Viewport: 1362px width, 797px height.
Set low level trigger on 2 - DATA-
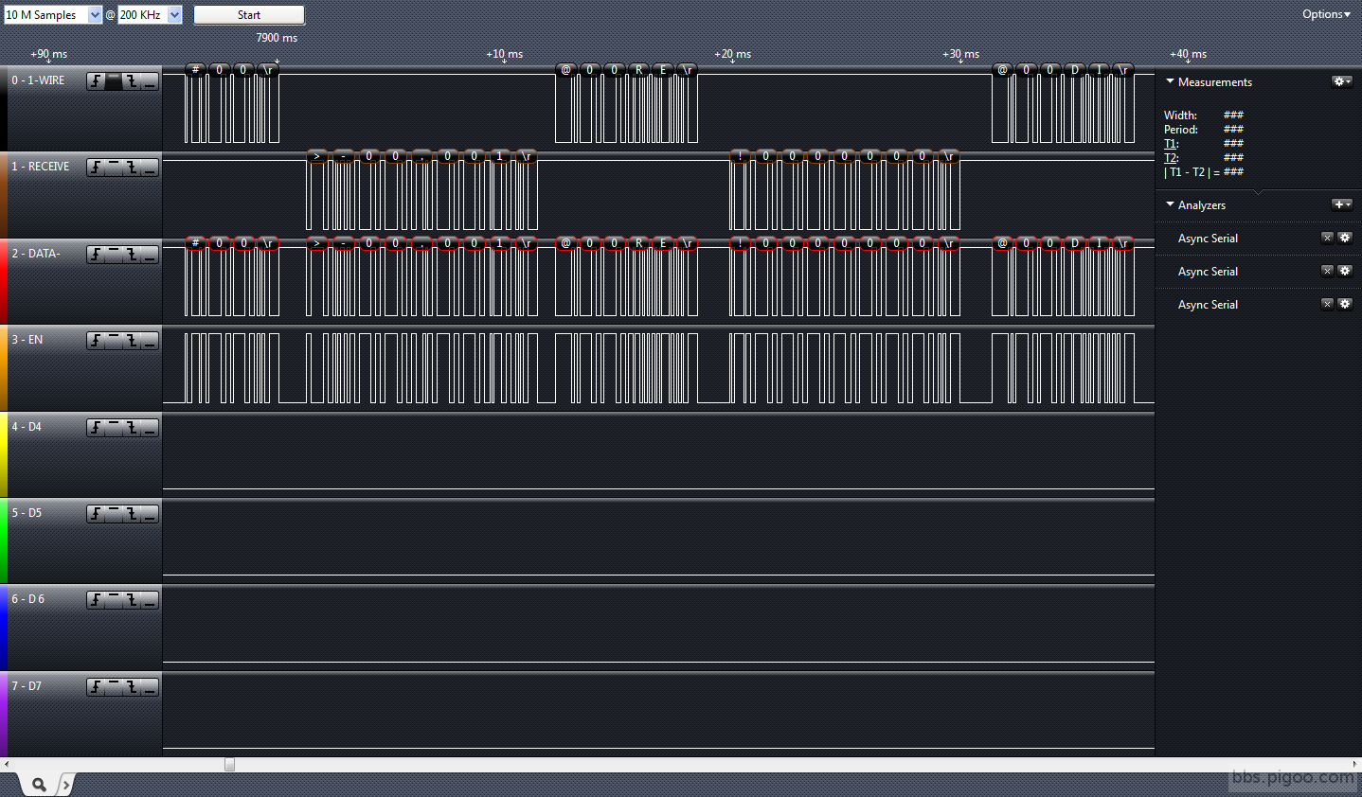click(x=150, y=255)
